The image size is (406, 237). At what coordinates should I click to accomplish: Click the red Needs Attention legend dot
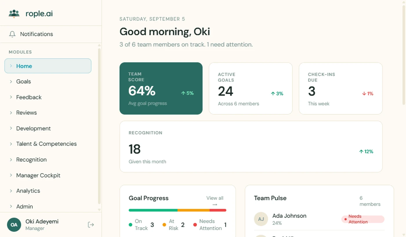tap(195, 225)
